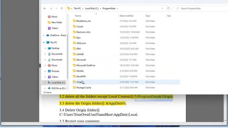Click the 25 items status text
The image size is (228, 128).
pos(47,92)
